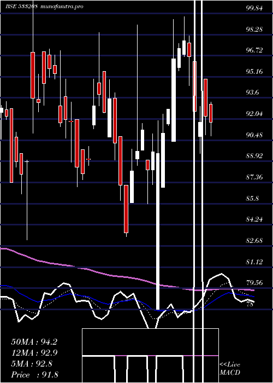
Task: Click the Price : 91.8 readout
Action: 34,375
